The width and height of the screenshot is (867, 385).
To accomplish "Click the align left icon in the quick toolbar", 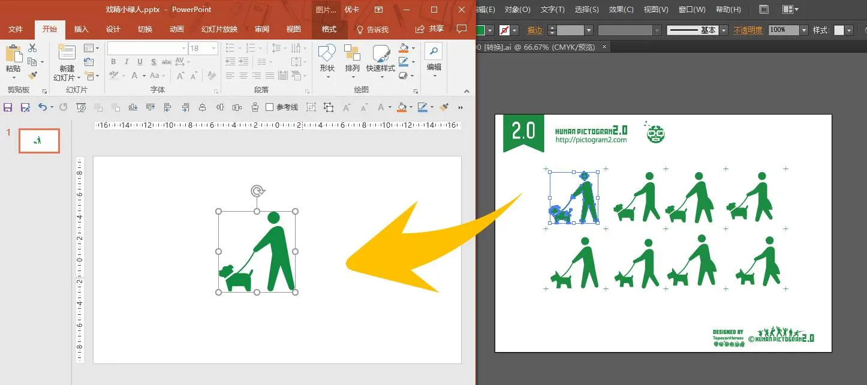I will [x=168, y=107].
